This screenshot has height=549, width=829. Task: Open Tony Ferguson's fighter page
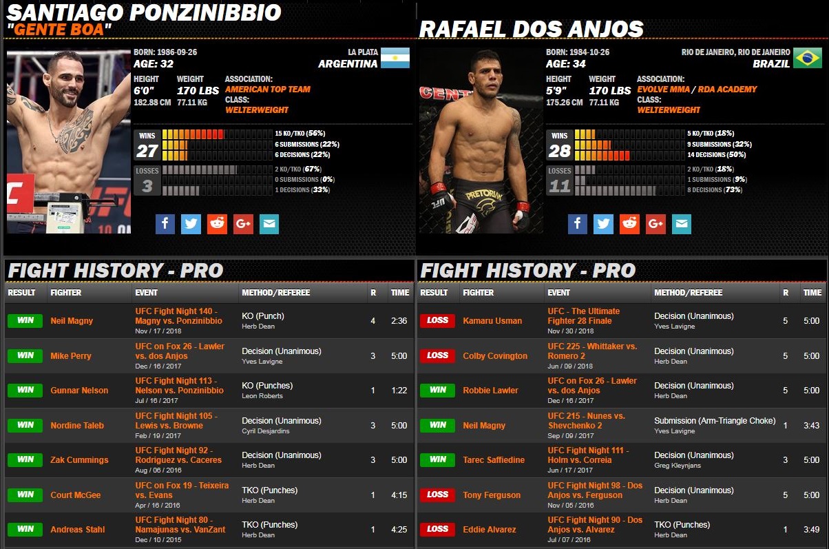coord(492,495)
